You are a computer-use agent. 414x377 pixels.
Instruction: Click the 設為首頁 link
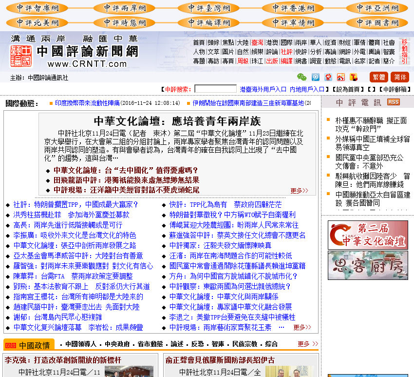(x=348, y=89)
